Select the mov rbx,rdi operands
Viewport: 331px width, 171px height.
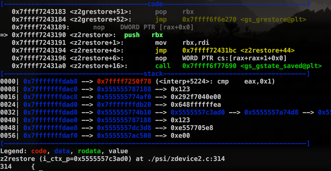[196, 43]
